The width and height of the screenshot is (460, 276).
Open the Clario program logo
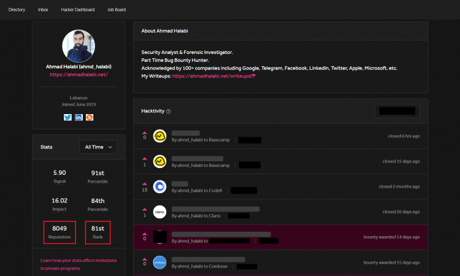(x=159, y=212)
